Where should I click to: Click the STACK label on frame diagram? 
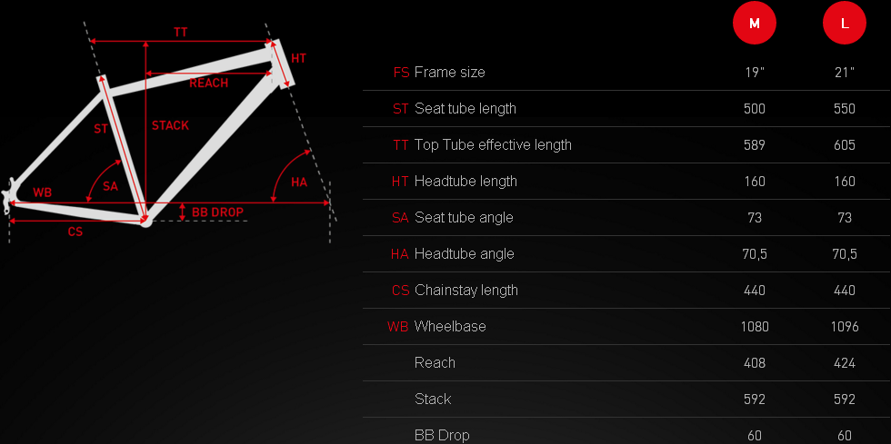click(171, 125)
